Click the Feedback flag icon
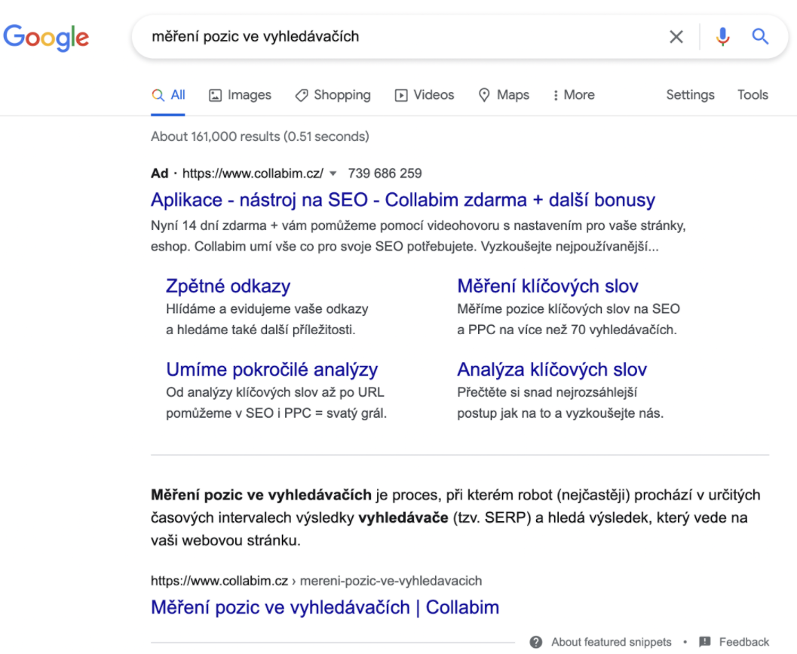 pos(704,642)
